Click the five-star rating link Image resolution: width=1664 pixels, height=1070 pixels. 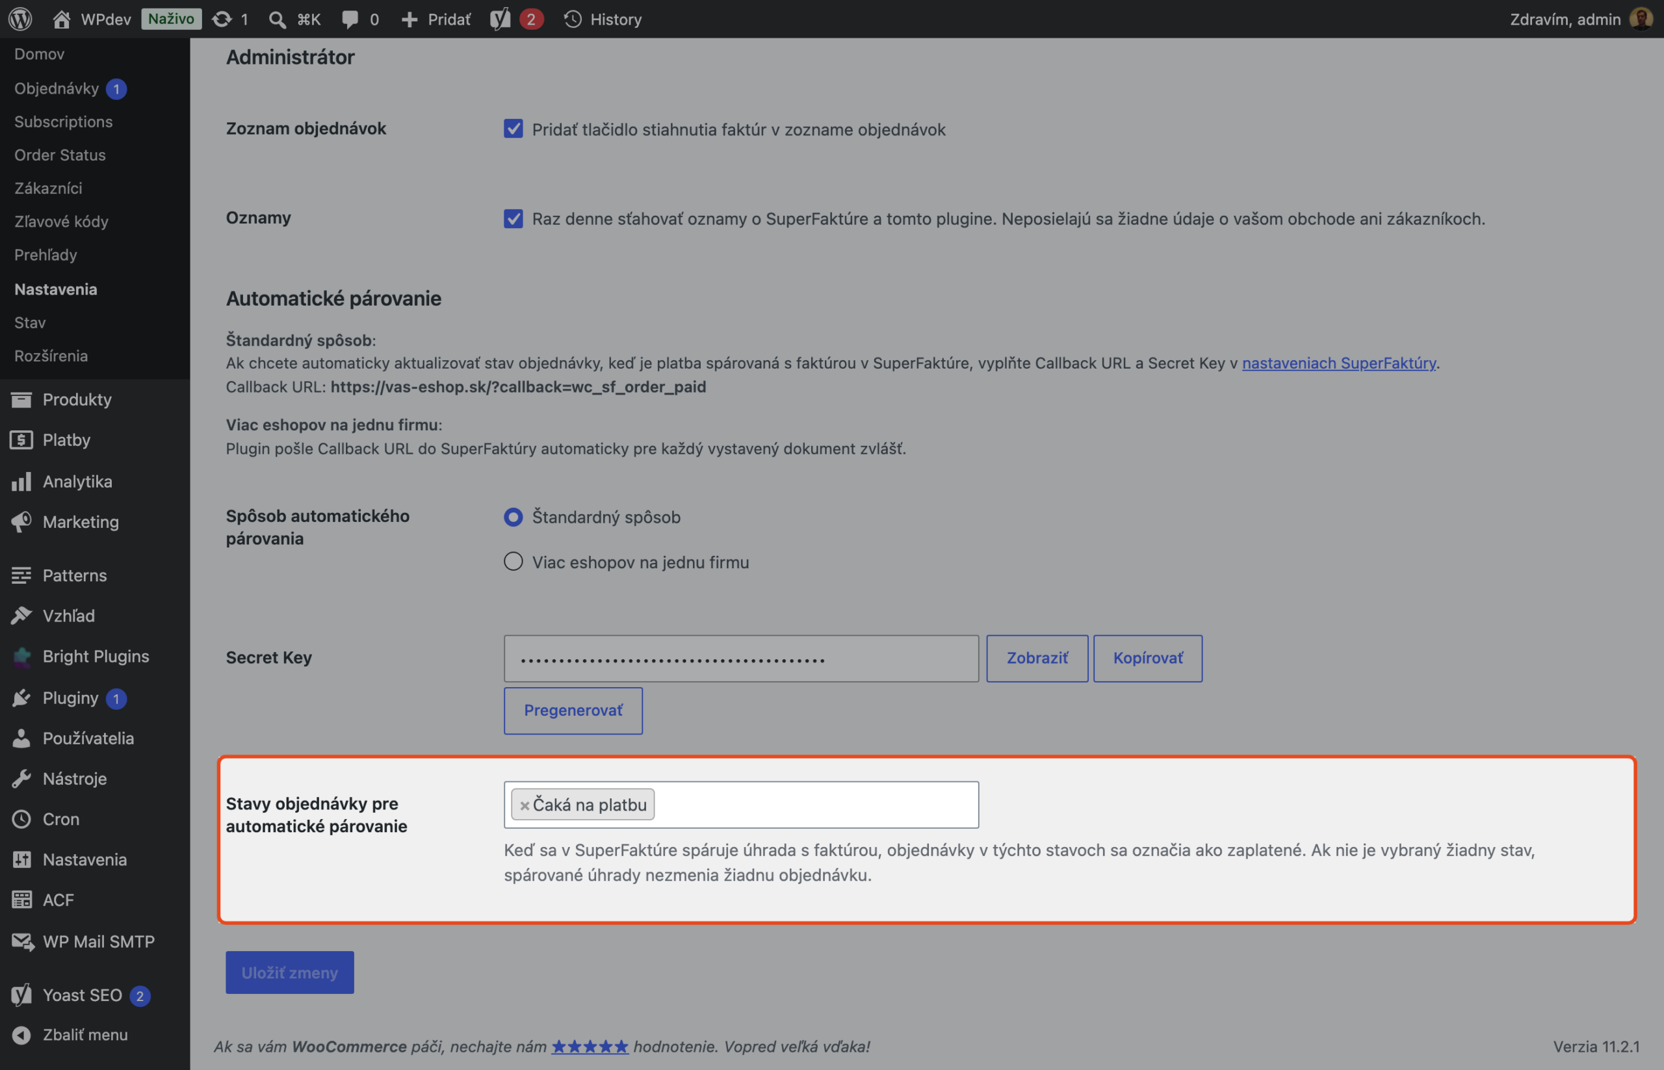tap(590, 1046)
